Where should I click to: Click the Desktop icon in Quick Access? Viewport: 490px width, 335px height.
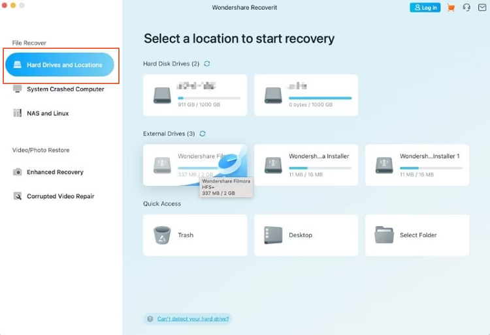click(273, 235)
